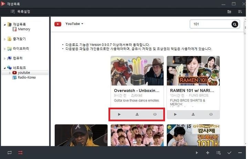Click the playlist list icon in bottom bar
The image size is (248, 159).
click(218, 153)
